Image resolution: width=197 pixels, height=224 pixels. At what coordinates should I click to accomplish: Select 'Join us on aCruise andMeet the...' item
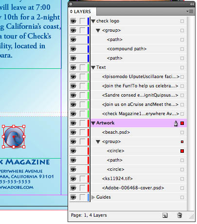click(140, 104)
